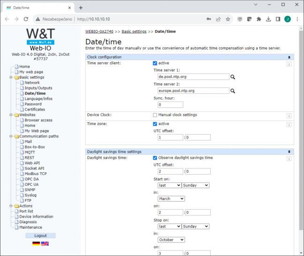The width and height of the screenshot is (304, 256).
Task: Open the March month dropdown
Action: tap(171, 199)
